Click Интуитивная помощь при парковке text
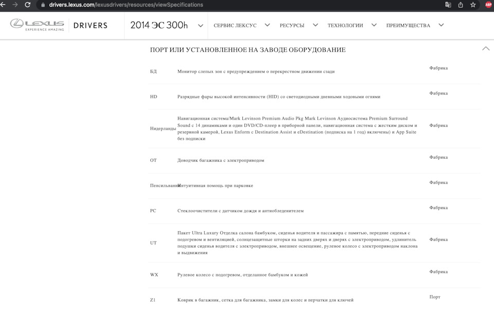494x317 pixels. tap(216, 185)
